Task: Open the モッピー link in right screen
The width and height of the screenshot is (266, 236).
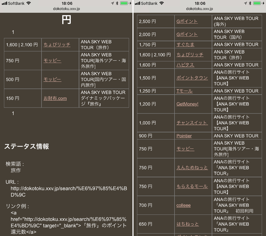Action: point(185,149)
